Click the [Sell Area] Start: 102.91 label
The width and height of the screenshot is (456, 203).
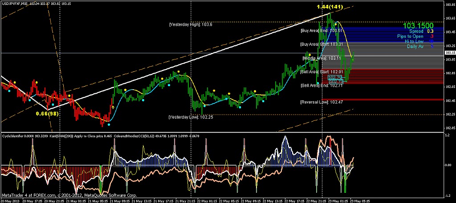tap(321, 72)
